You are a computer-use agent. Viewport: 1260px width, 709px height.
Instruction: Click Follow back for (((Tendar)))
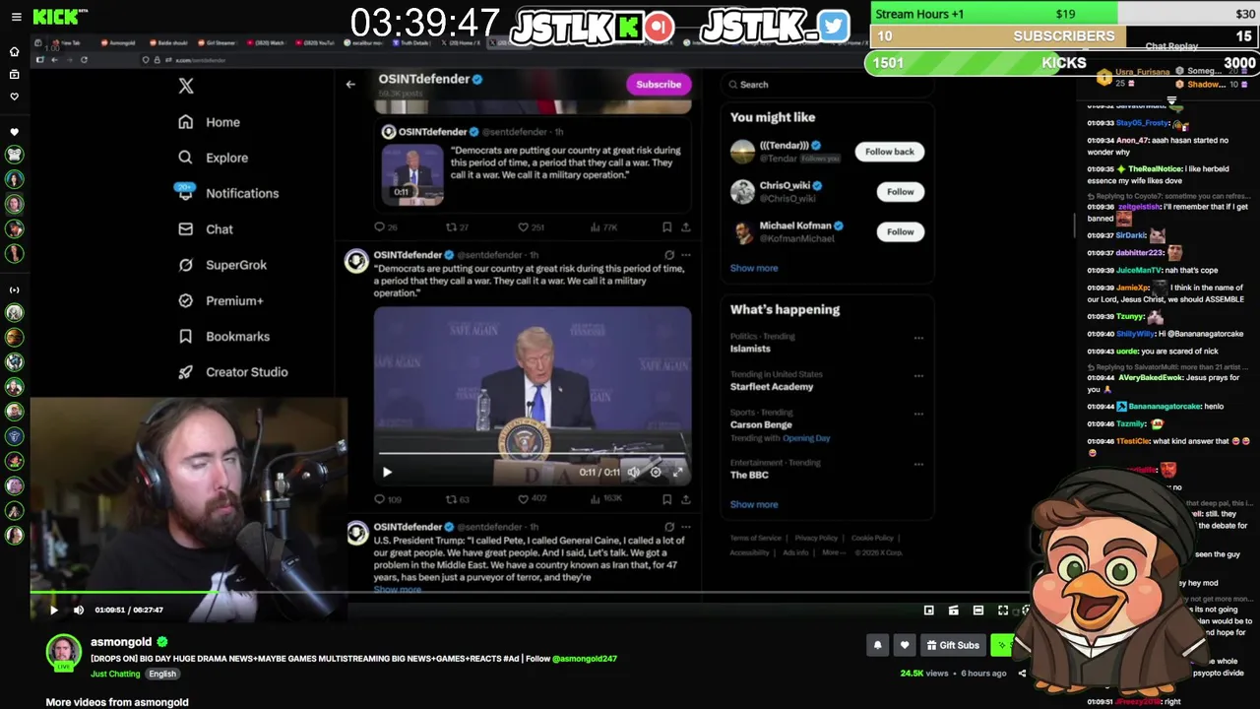point(890,152)
